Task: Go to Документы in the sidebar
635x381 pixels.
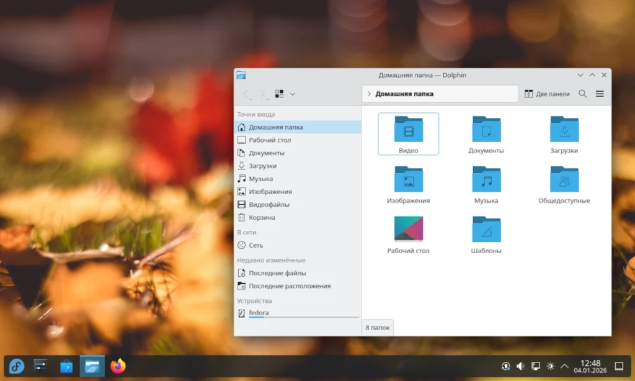Action: pyautogui.click(x=298, y=153)
